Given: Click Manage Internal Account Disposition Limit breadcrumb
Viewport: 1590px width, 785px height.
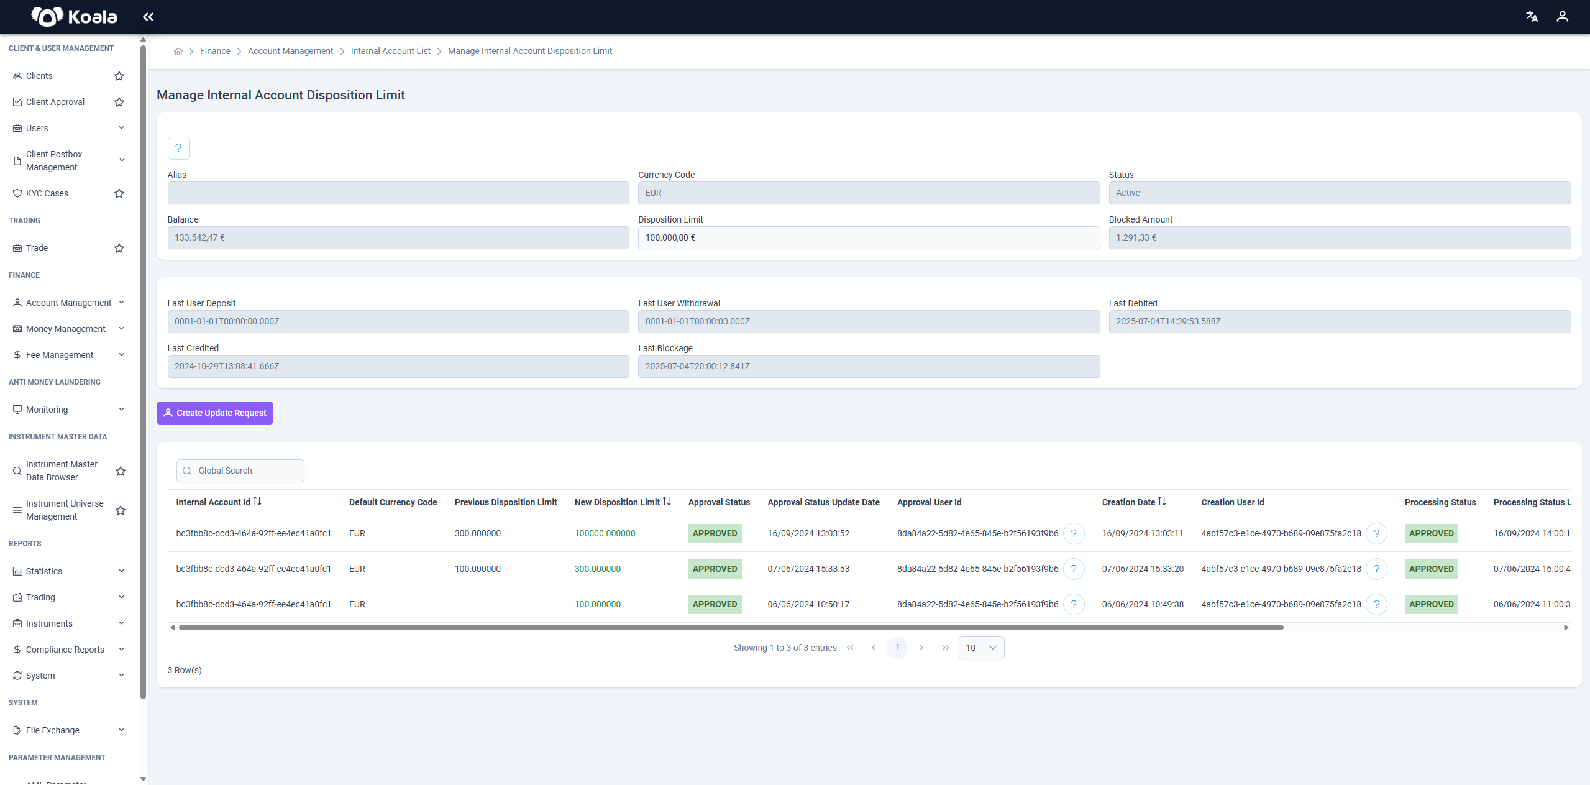Looking at the screenshot, I should pyautogui.click(x=530, y=52).
